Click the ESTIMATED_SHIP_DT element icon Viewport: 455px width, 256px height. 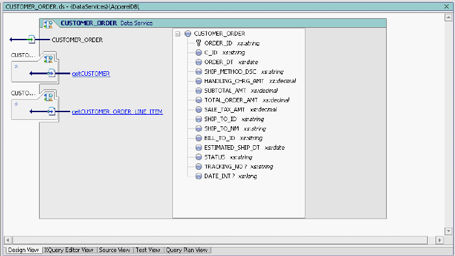pos(198,148)
